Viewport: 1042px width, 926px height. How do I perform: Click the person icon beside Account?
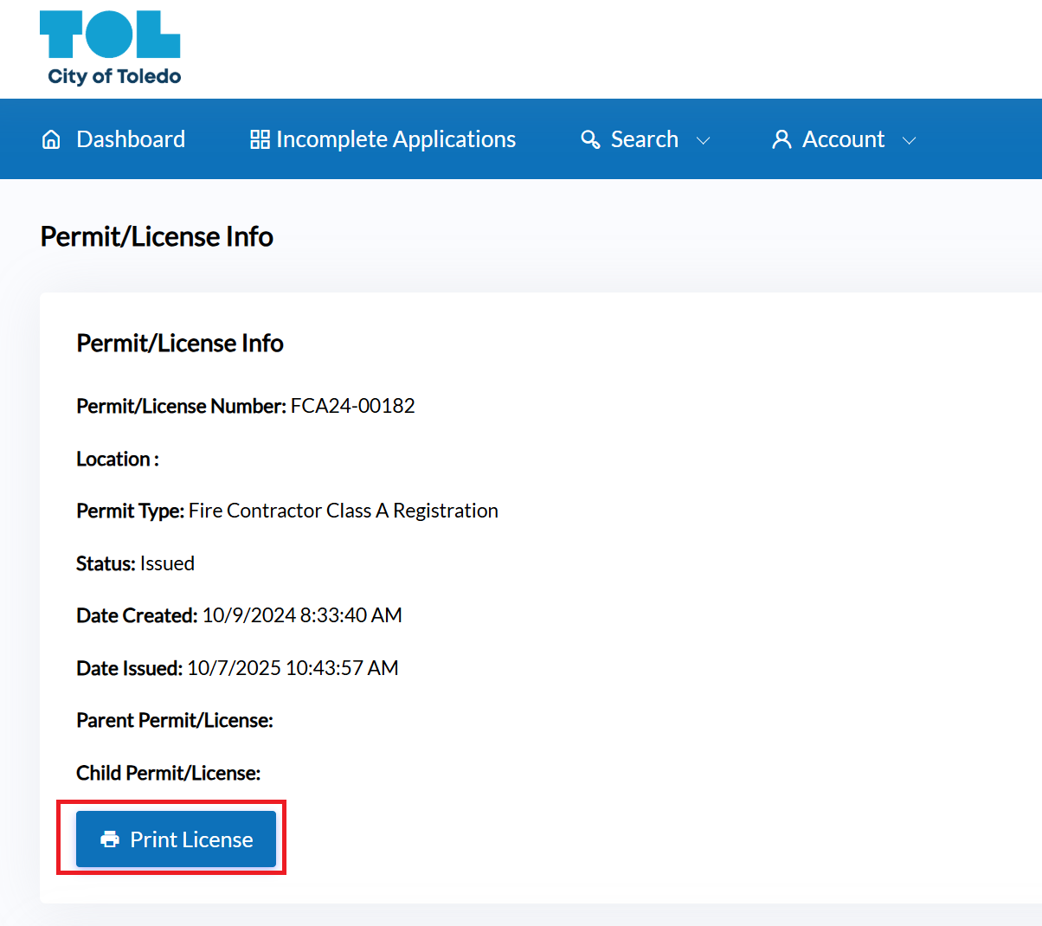point(781,139)
